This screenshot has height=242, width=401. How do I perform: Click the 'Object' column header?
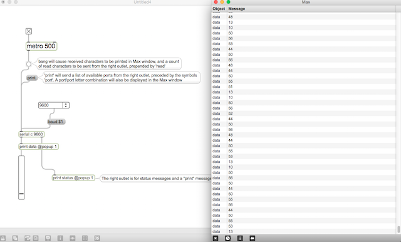tap(219, 9)
